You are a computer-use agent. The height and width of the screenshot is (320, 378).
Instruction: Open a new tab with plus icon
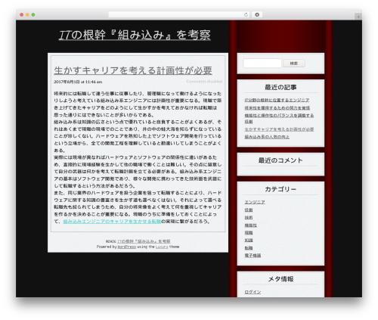(x=358, y=17)
